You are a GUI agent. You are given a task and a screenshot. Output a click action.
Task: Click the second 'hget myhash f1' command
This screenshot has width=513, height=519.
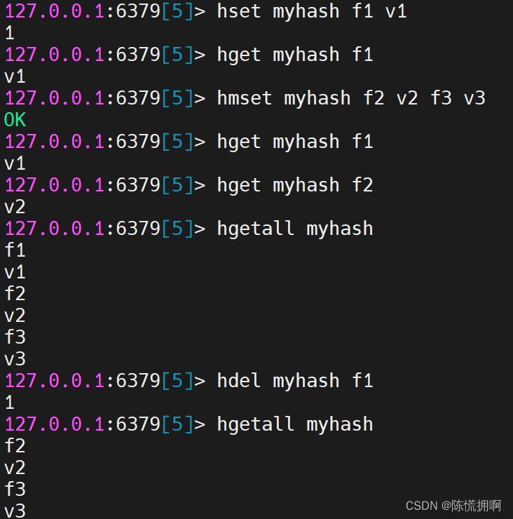click(x=295, y=142)
